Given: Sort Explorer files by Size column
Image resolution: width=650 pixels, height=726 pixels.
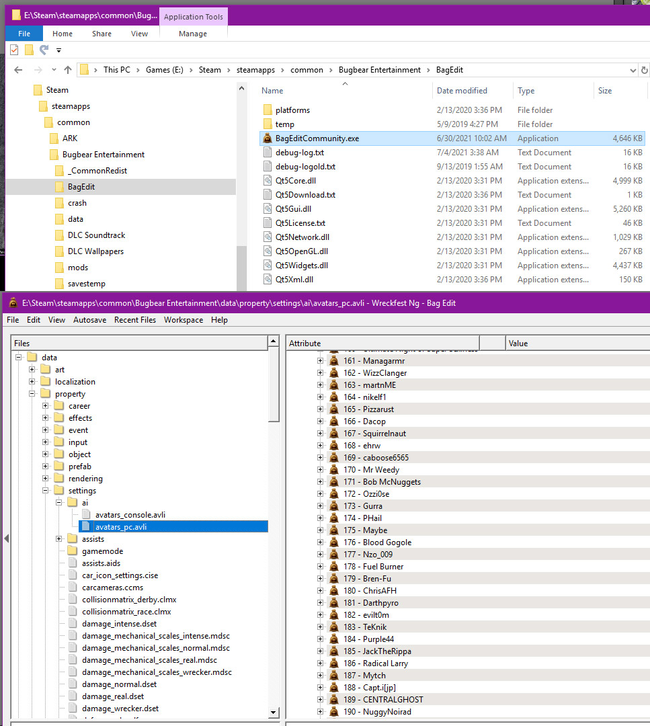Looking at the screenshot, I should pos(619,91).
